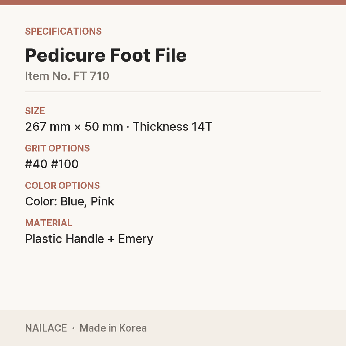Select the #100 grit value

coord(65,164)
